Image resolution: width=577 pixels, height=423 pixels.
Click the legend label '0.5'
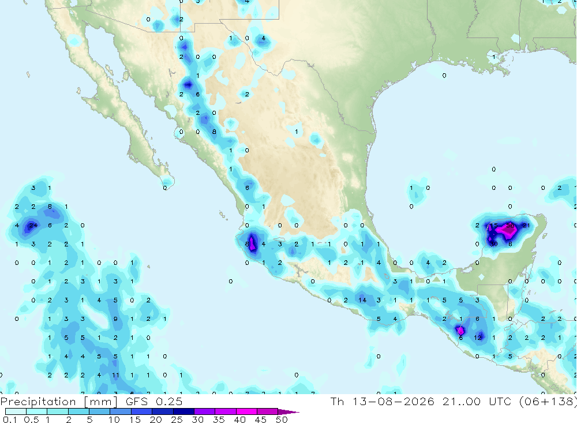[31, 420]
